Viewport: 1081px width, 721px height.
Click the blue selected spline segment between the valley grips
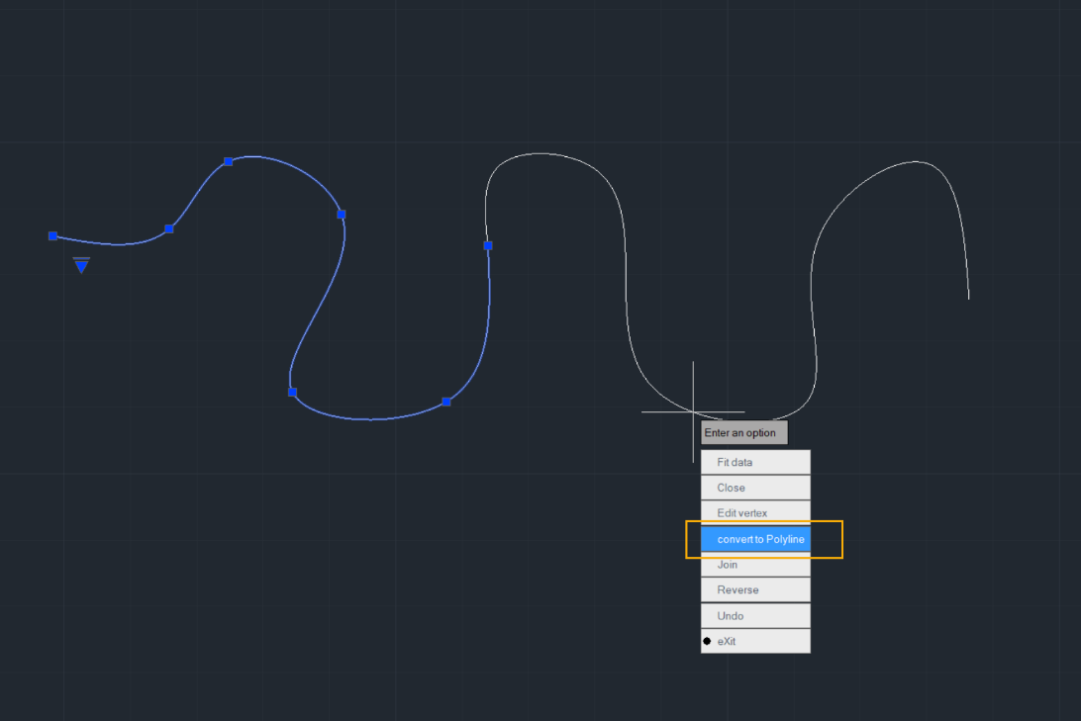click(369, 418)
